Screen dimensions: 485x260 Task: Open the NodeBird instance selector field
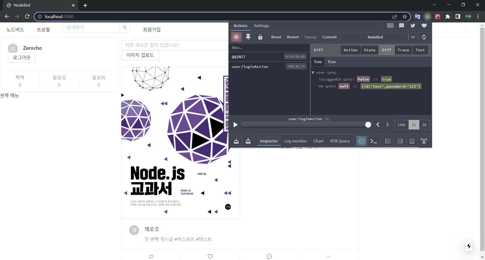click(x=375, y=37)
